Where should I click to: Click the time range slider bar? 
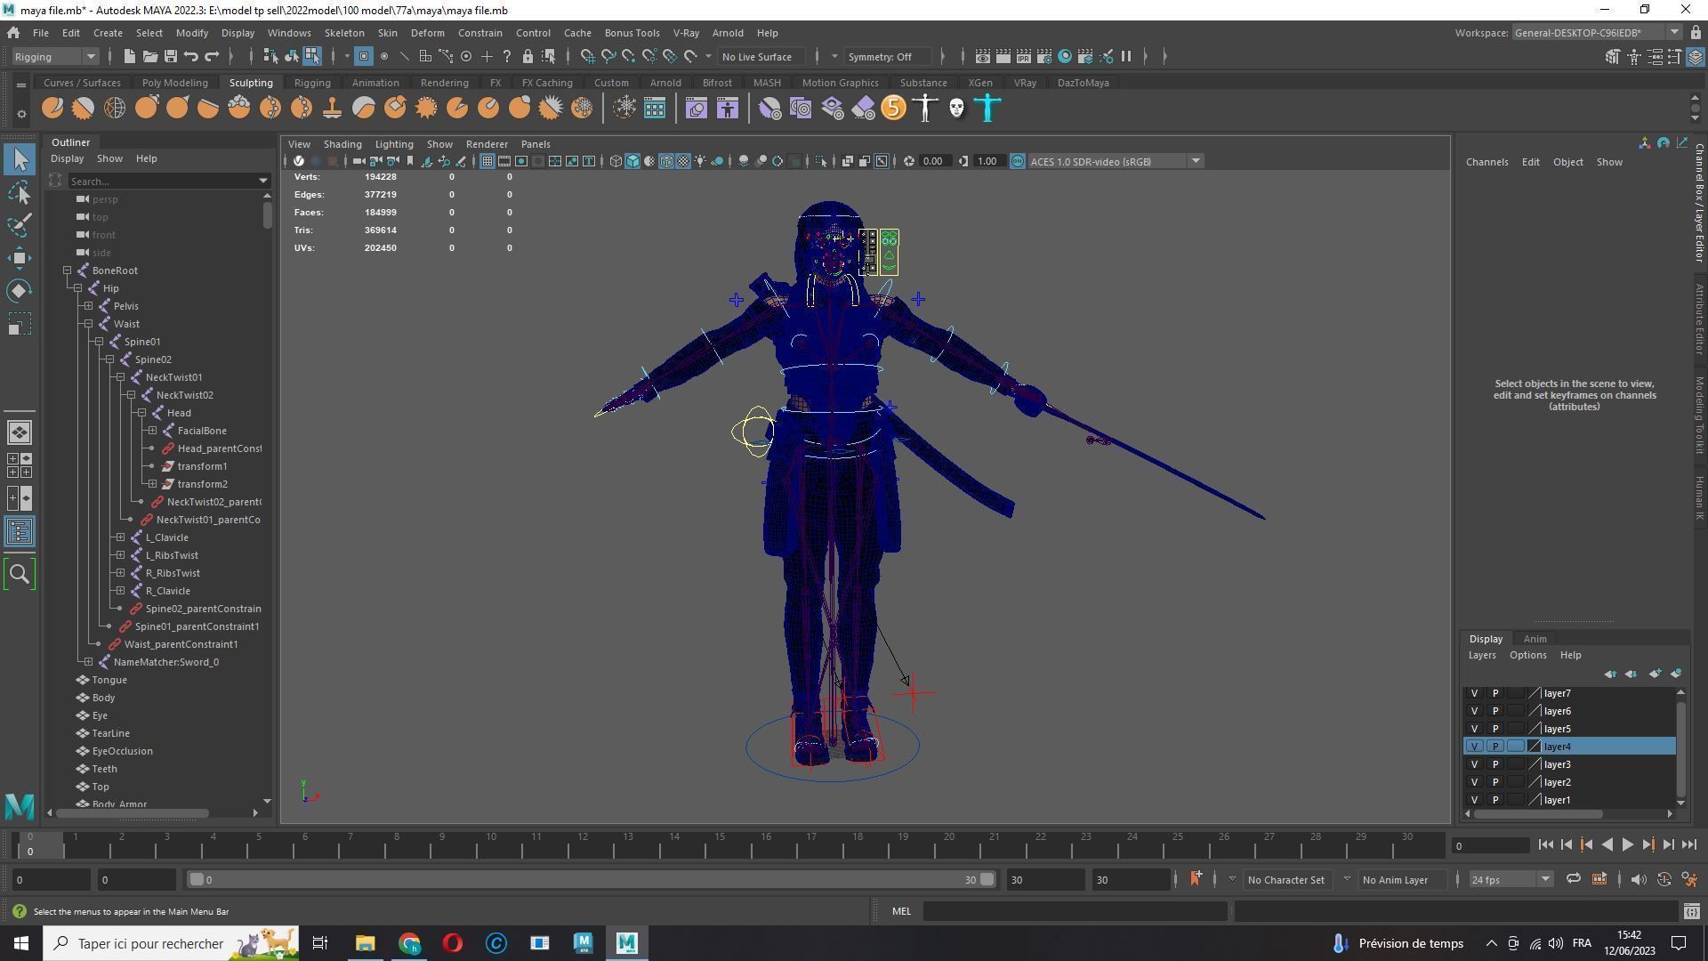592,880
